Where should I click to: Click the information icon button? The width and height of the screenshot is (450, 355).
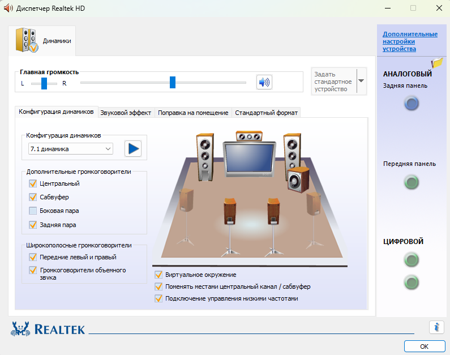point(436,327)
